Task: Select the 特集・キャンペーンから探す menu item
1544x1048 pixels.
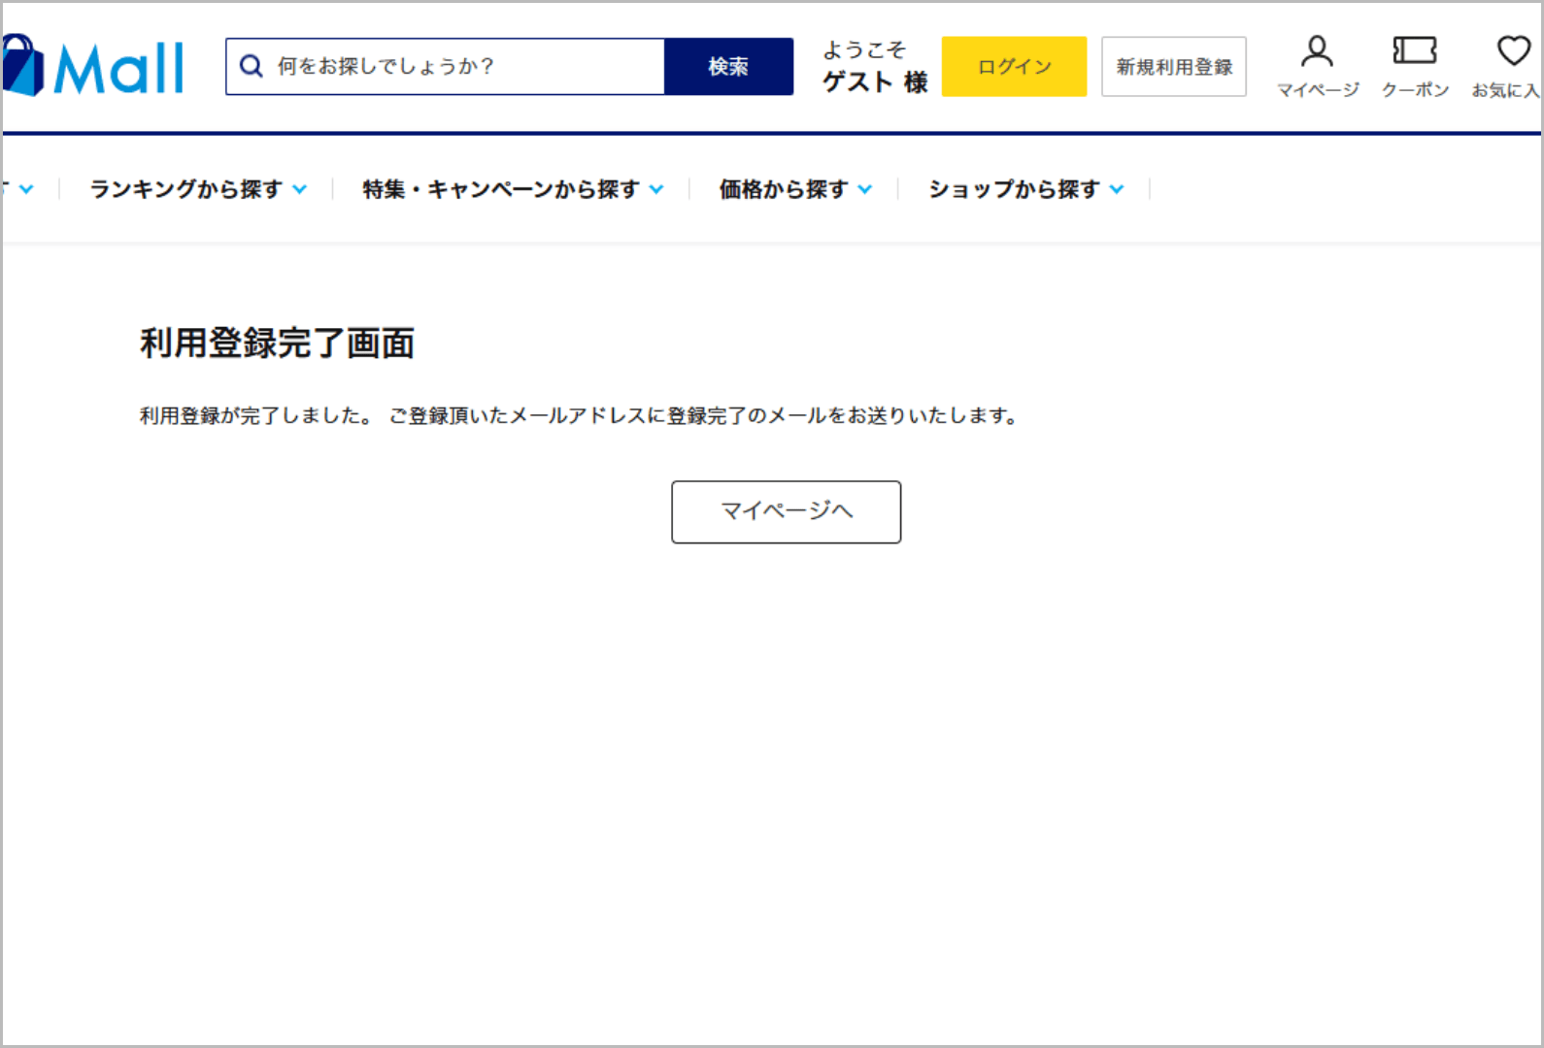Action: click(500, 189)
